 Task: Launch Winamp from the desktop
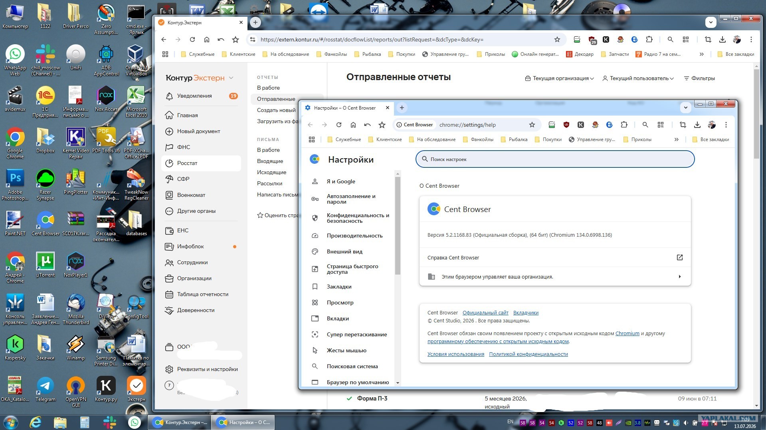click(75, 348)
